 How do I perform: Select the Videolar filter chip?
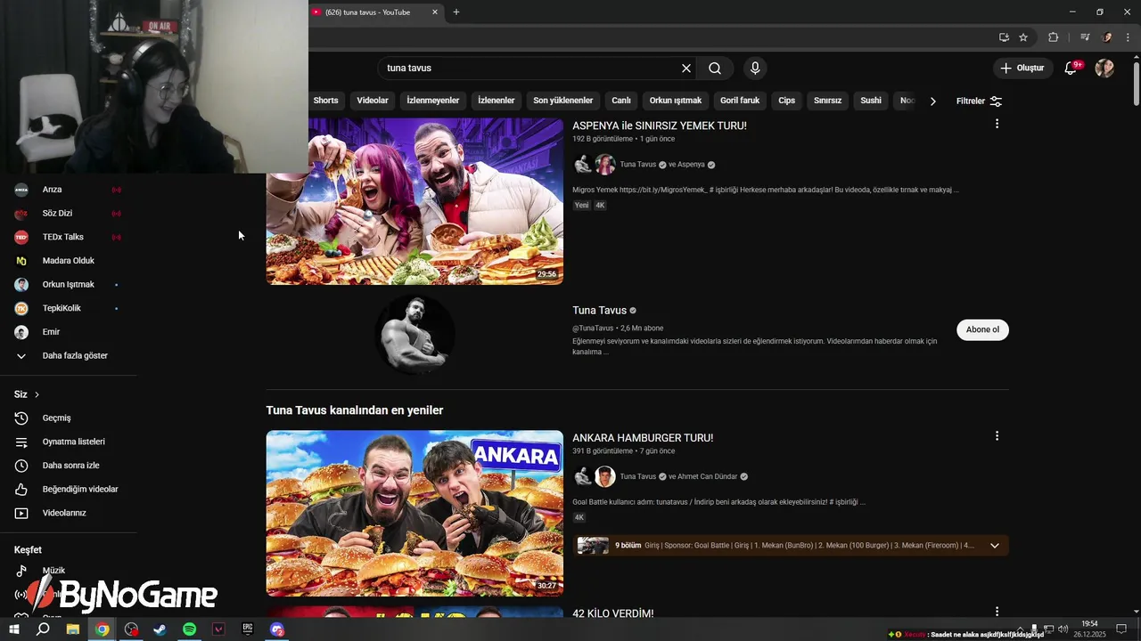(x=373, y=101)
